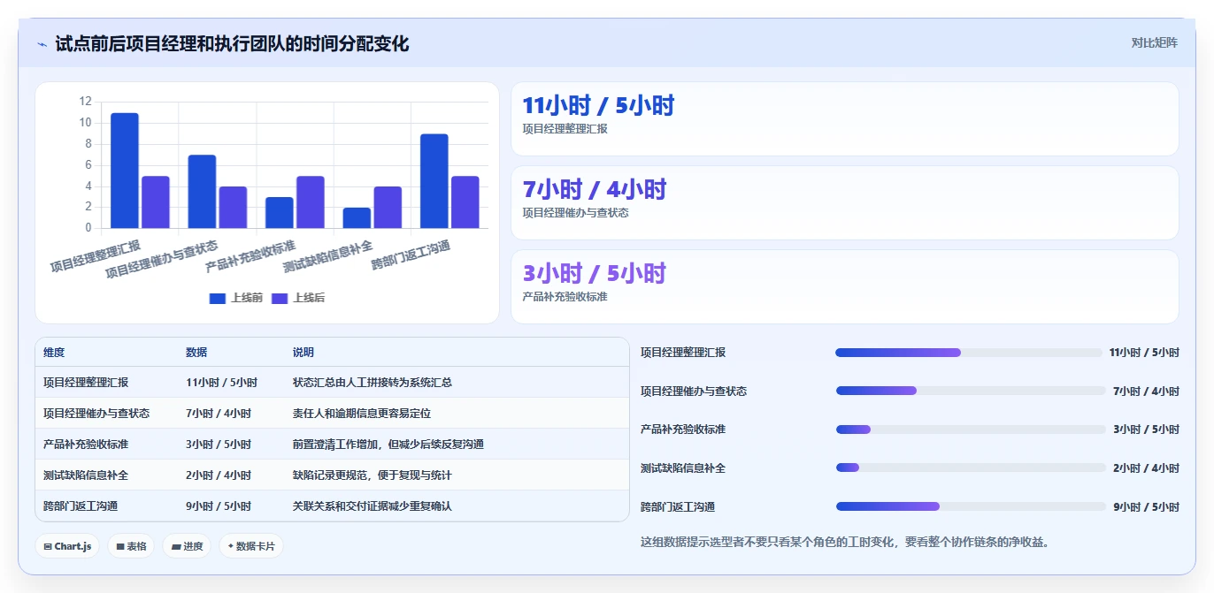Select table cell 产品补充验收标准
Image resolution: width=1214 pixels, height=593 pixels.
(86, 445)
